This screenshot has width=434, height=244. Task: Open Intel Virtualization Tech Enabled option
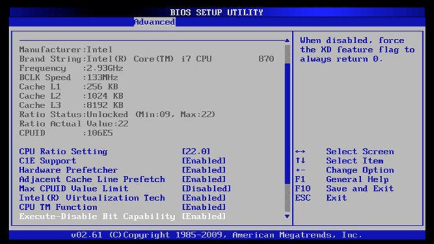tap(204, 198)
